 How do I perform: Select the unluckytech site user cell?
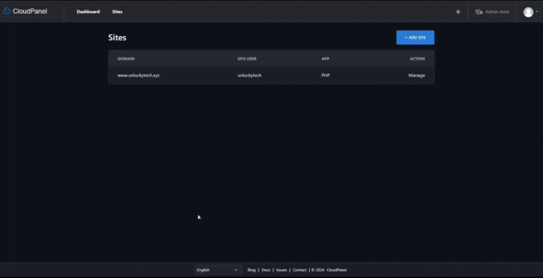(249, 75)
